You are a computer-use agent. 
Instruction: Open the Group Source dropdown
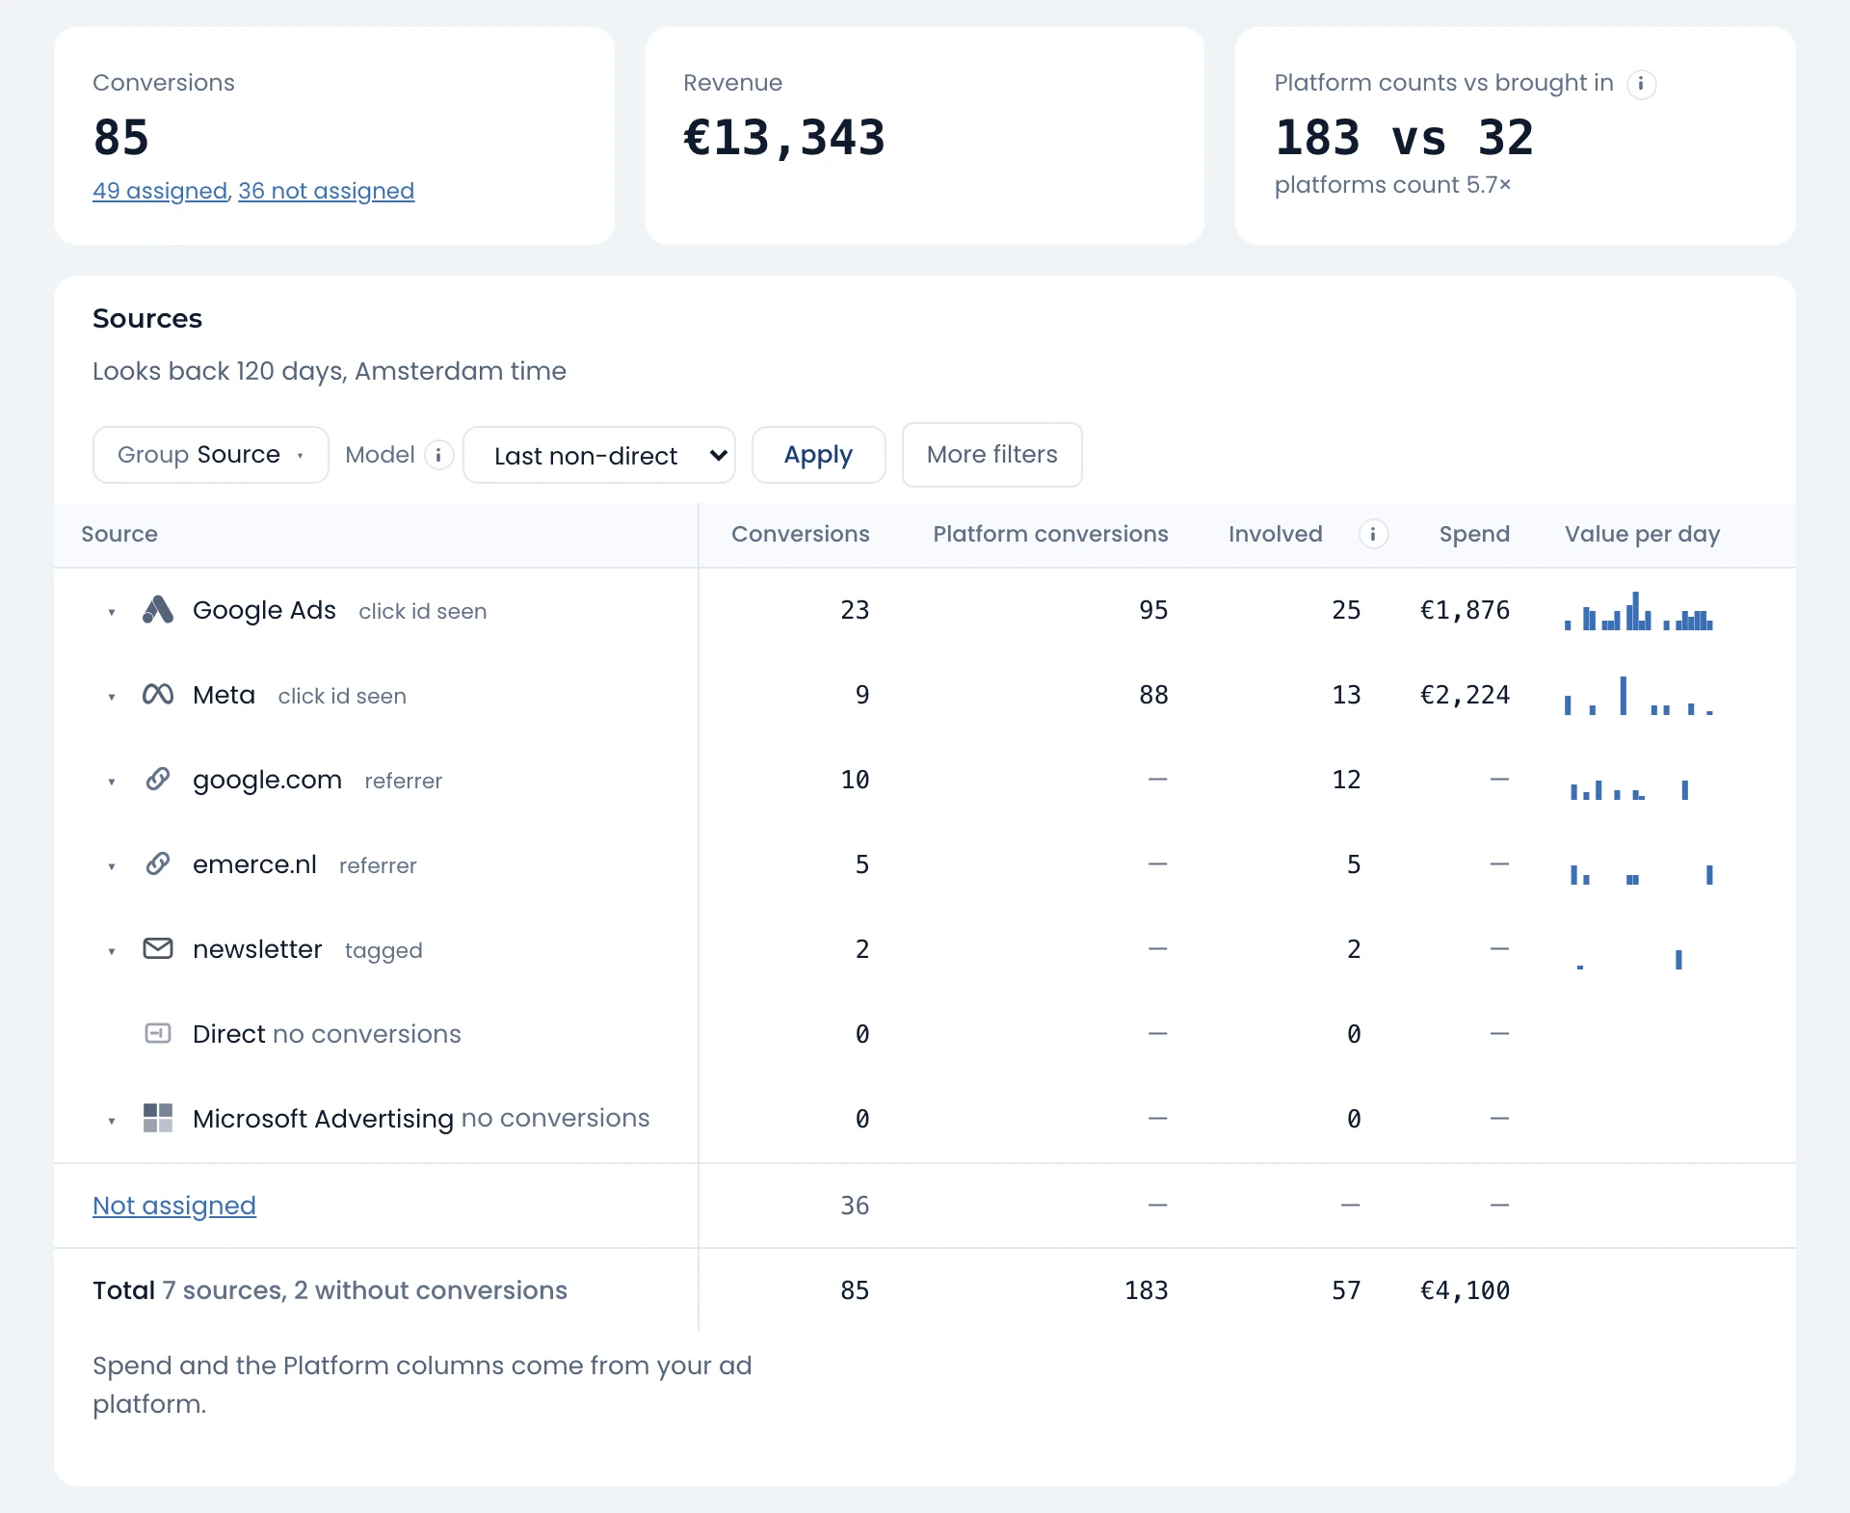[x=211, y=455]
